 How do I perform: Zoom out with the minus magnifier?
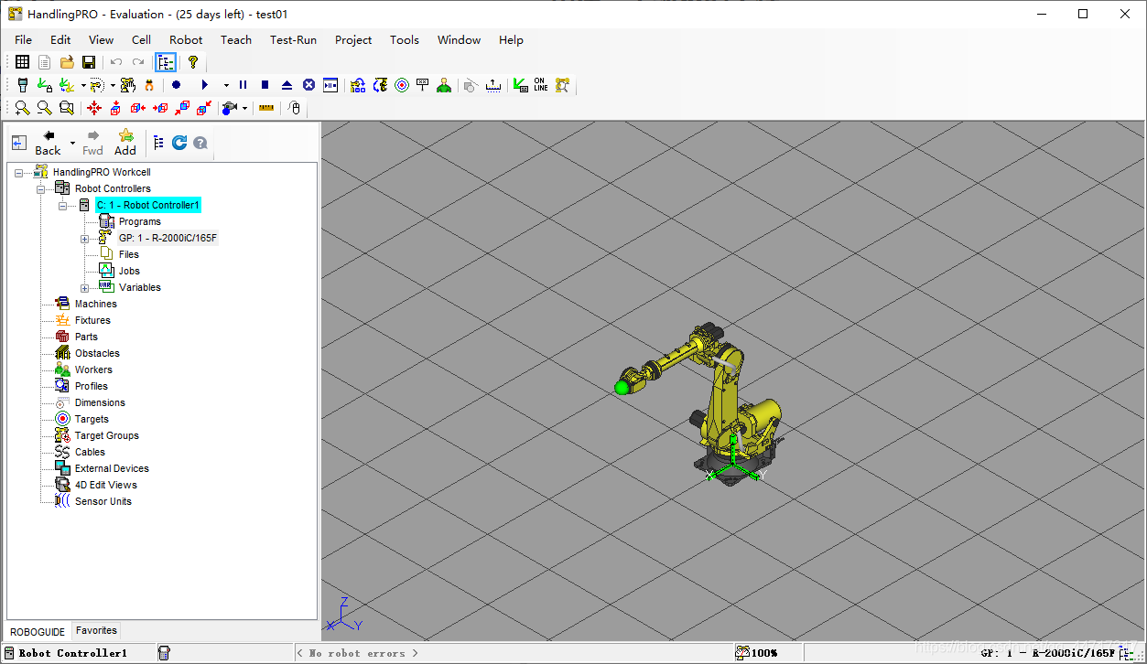click(44, 108)
